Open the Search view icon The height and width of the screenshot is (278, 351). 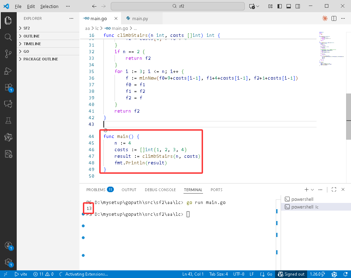pos(8,37)
